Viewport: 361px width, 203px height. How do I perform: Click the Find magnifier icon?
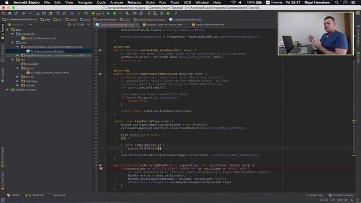58,14
